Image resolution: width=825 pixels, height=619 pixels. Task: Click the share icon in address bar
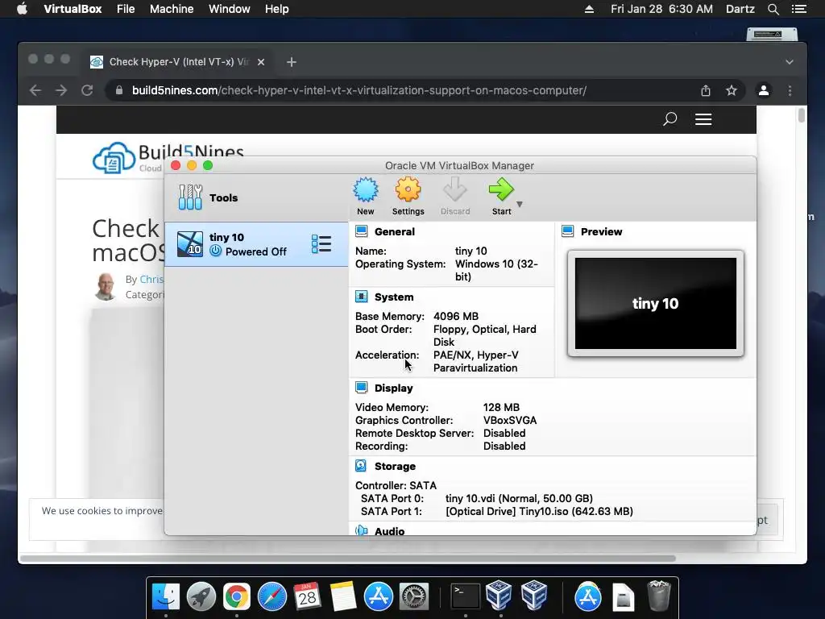706,90
